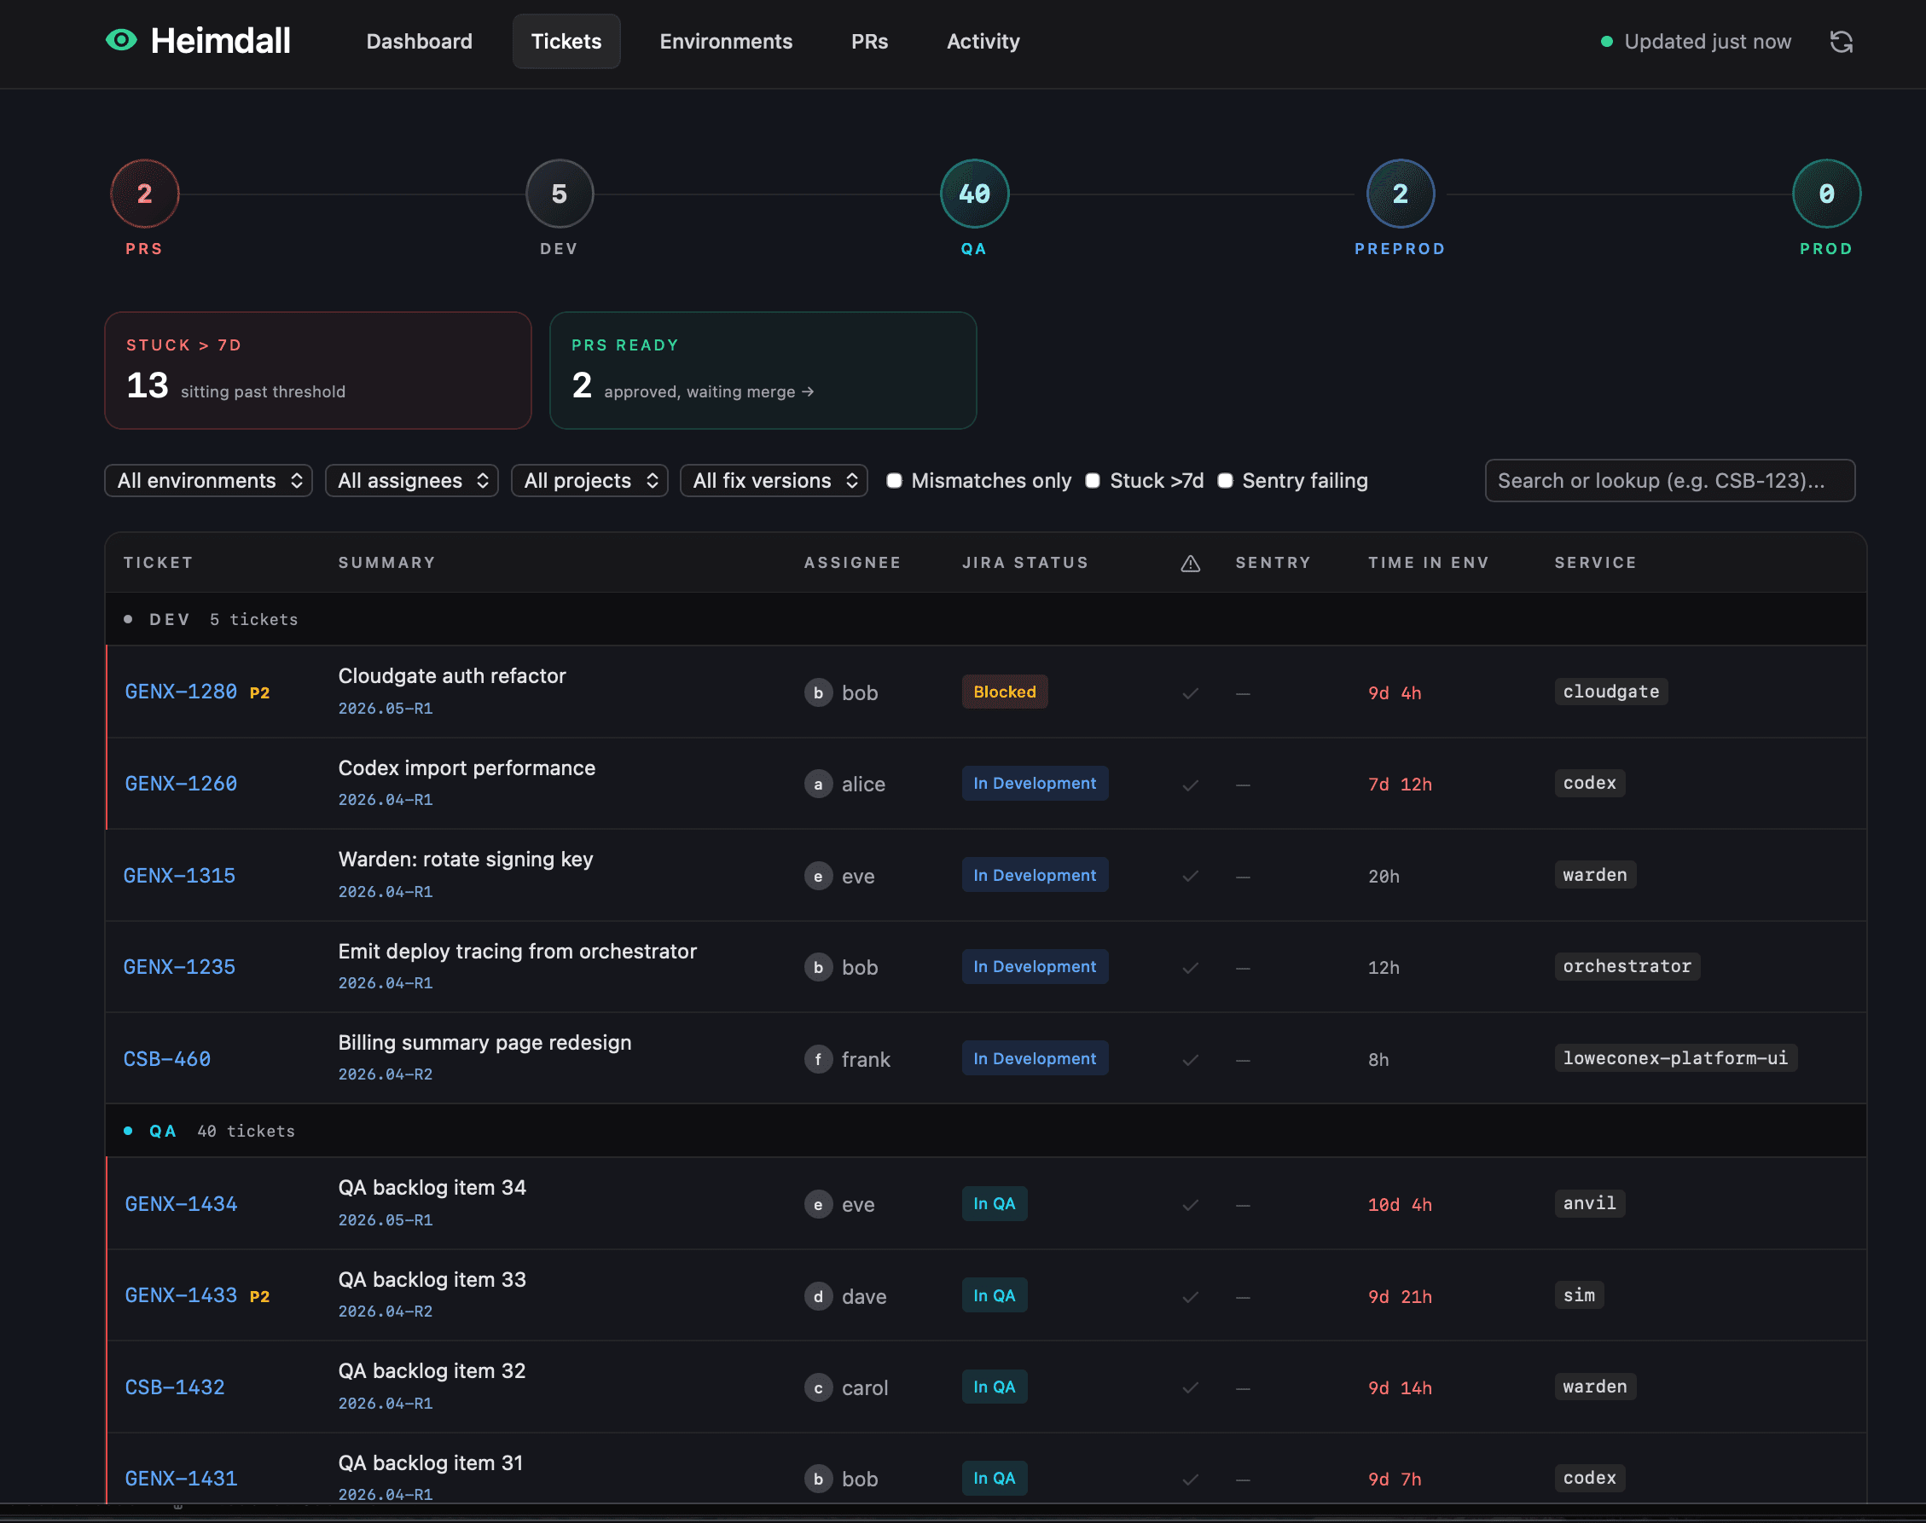Image resolution: width=1926 pixels, height=1523 pixels.
Task: Collapse the QA 40 tickets group header
Action: click(985, 1131)
